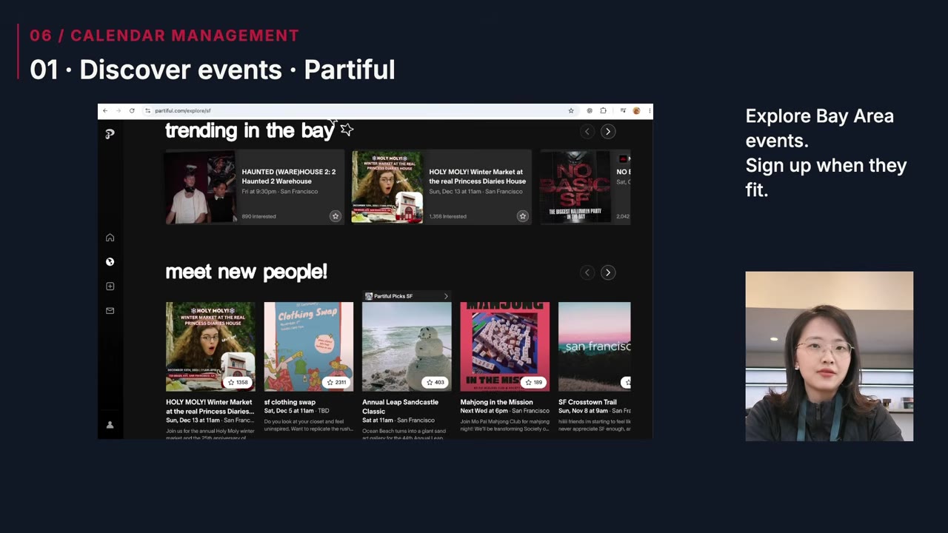Open the Mahjong in the Mission thumbnail
This screenshot has height=533, width=948.
(505, 346)
